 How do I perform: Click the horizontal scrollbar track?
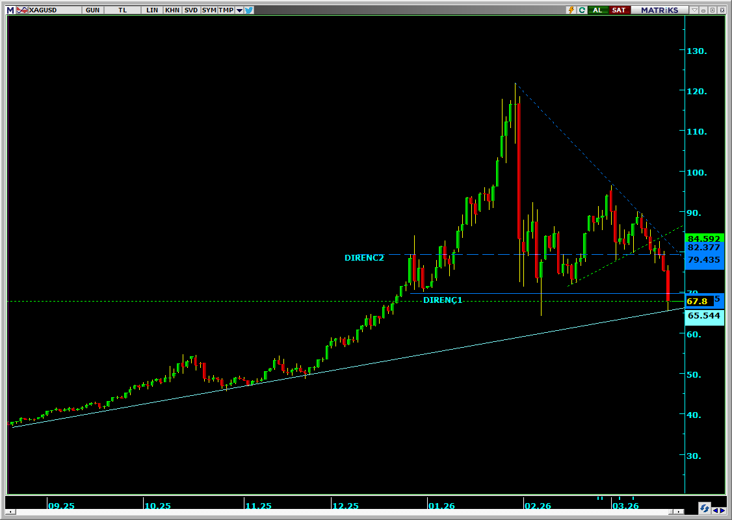point(341,512)
